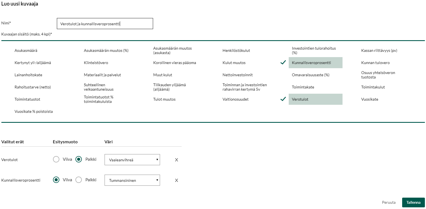426x209 pixels.
Task: Select Palkki radio for Verotulot
Action: coord(79,159)
